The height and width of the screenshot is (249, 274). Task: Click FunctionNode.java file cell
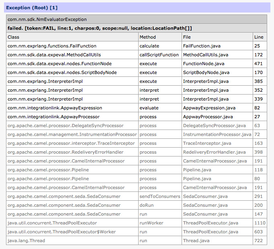(x=217, y=64)
